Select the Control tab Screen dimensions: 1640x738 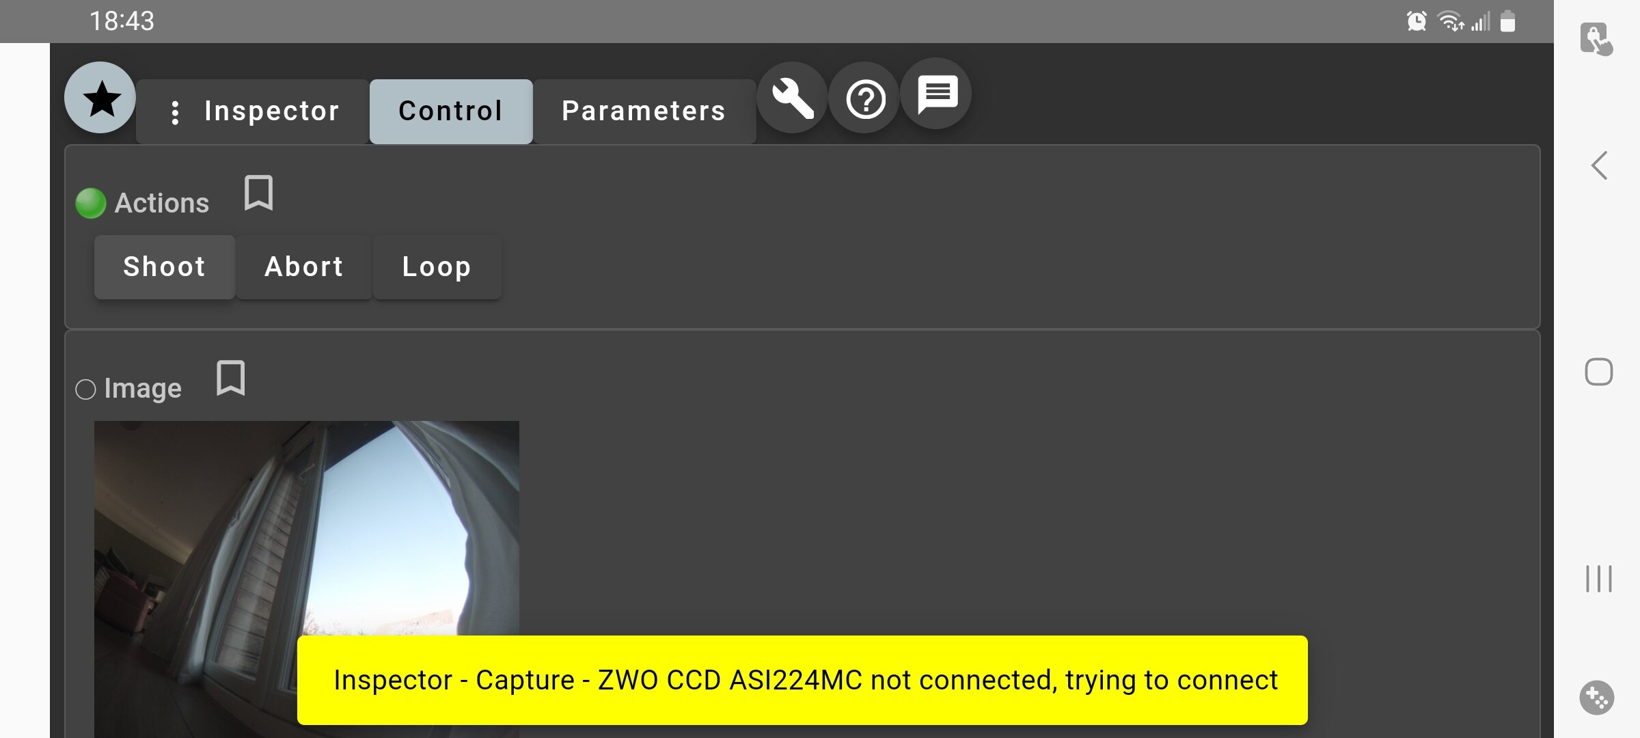[x=451, y=111]
